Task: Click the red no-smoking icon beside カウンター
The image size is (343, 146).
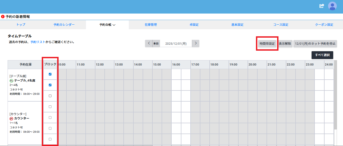Action: pyautogui.click(x=11, y=119)
